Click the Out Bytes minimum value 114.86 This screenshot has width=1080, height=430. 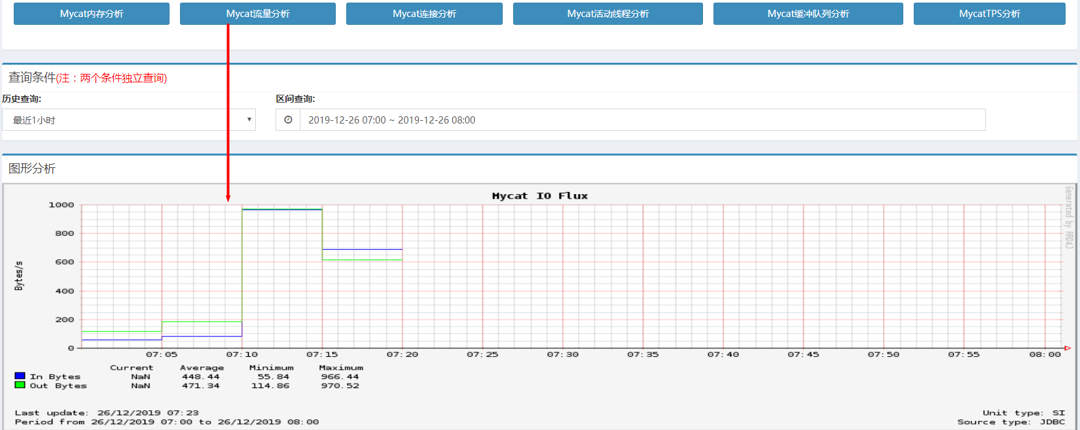click(270, 386)
